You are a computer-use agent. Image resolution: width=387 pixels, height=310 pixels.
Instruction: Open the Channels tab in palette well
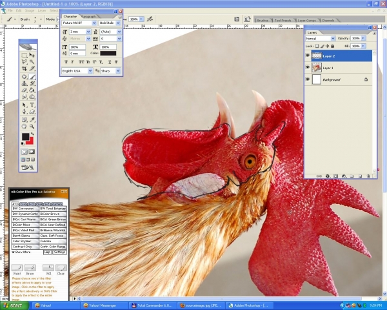click(x=328, y=20)
